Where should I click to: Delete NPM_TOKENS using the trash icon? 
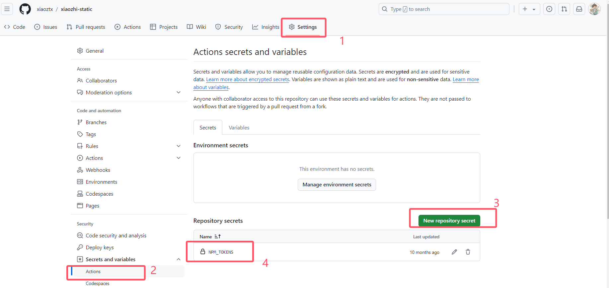[468, 252]
